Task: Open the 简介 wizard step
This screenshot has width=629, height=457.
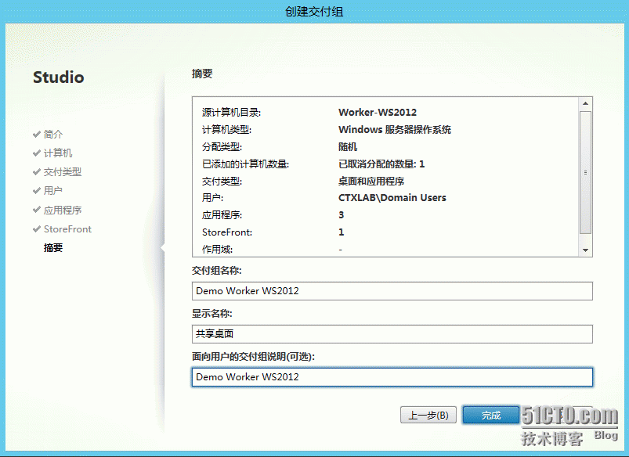Action: 53,134
